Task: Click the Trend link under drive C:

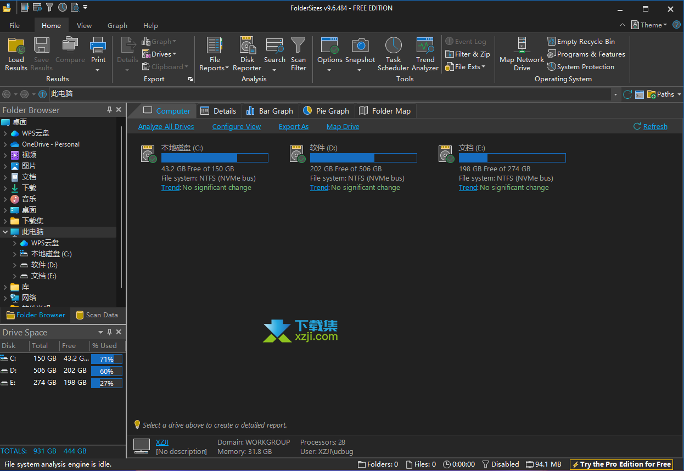Action: pos(170,188)
